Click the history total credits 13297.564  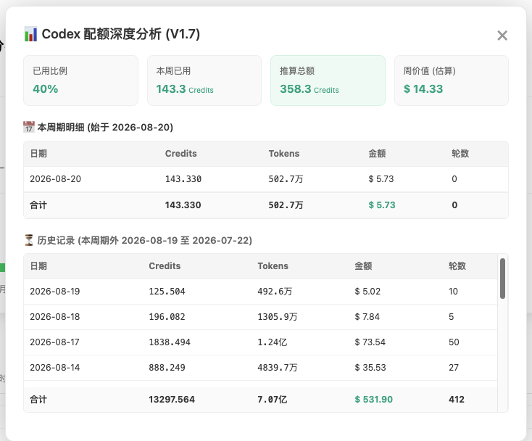[x=172, y=399]
